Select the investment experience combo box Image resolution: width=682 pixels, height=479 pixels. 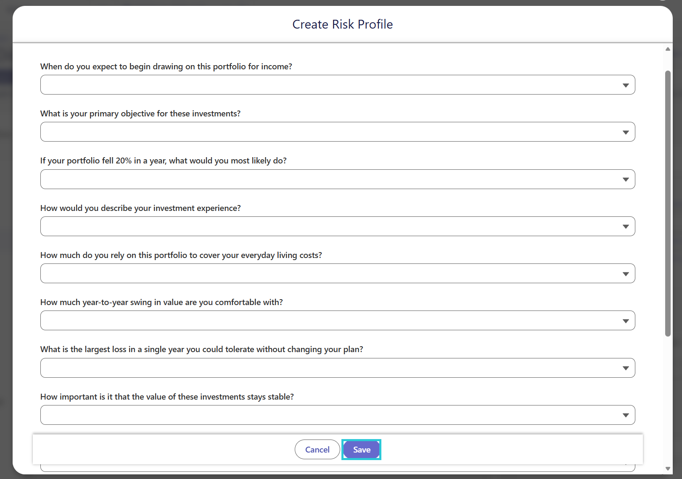(x=338, y=226)
